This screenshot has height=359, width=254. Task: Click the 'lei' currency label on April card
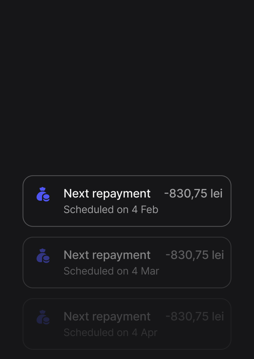tap(218, 317)
